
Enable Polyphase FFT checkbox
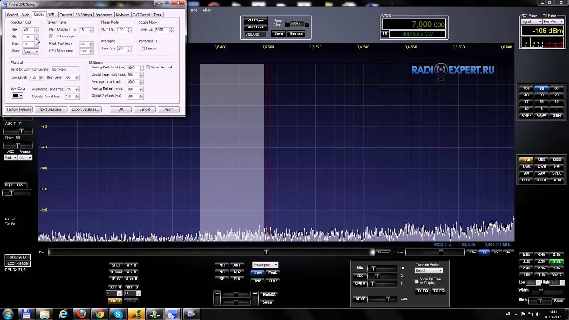pos(143,48)
